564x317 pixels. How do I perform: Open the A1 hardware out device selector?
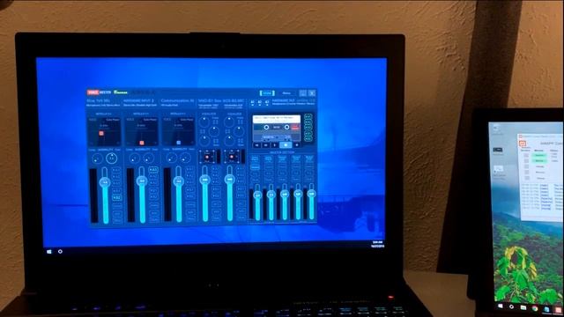point(252,102)
